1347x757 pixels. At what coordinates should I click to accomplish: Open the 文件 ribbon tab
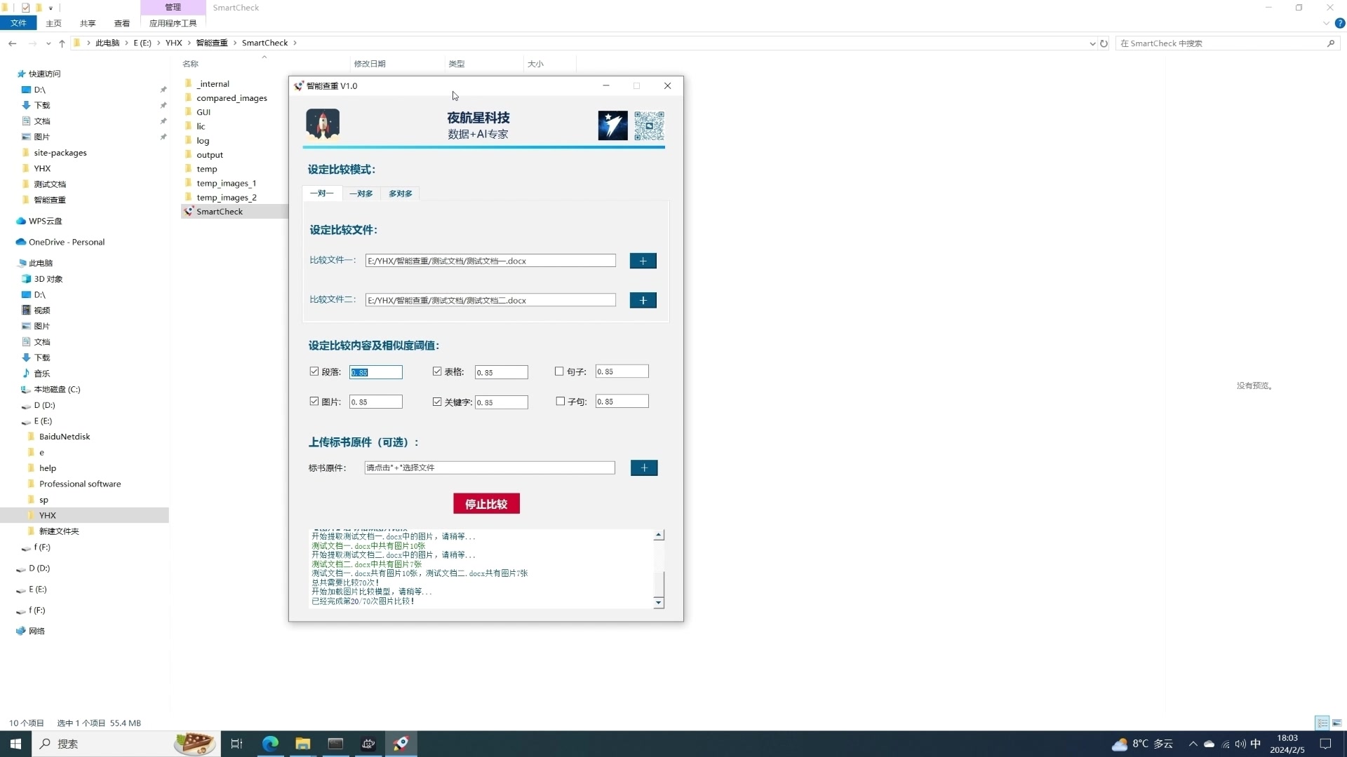coord(18,23)
